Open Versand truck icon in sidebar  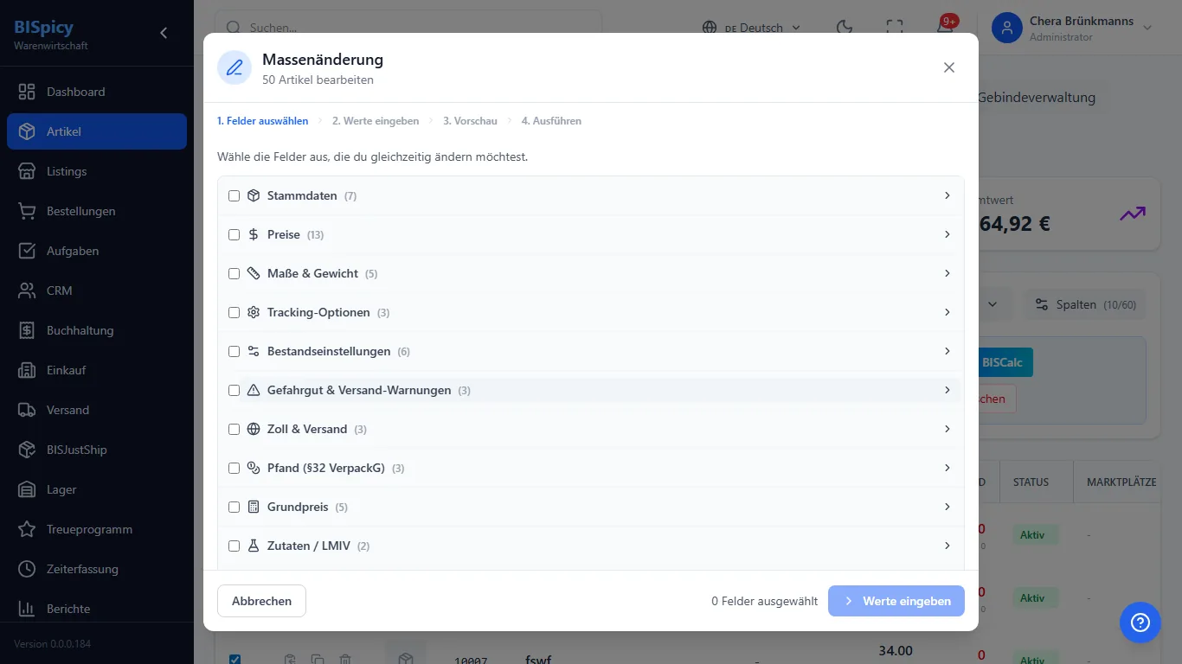[x=27, y=410]
